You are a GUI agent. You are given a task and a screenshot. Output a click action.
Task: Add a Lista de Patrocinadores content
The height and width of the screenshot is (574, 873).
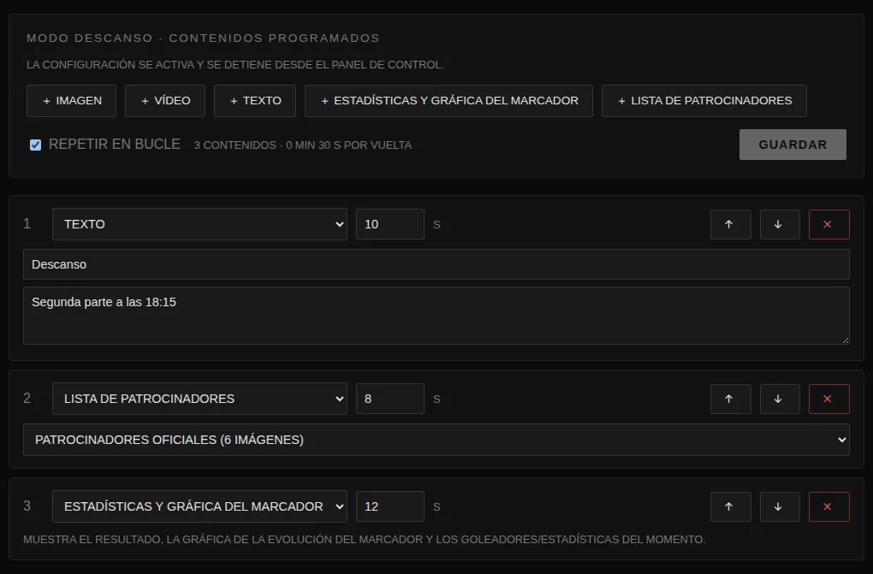[704, 101]
